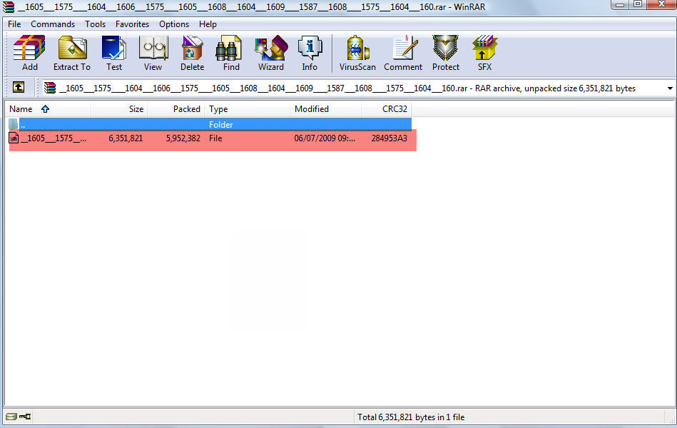
Task: Go up one folder level
Action: (x=19, y=88)
